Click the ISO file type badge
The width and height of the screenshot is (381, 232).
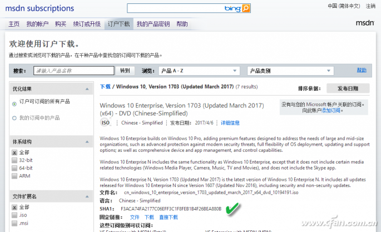(x=105, y=123)
